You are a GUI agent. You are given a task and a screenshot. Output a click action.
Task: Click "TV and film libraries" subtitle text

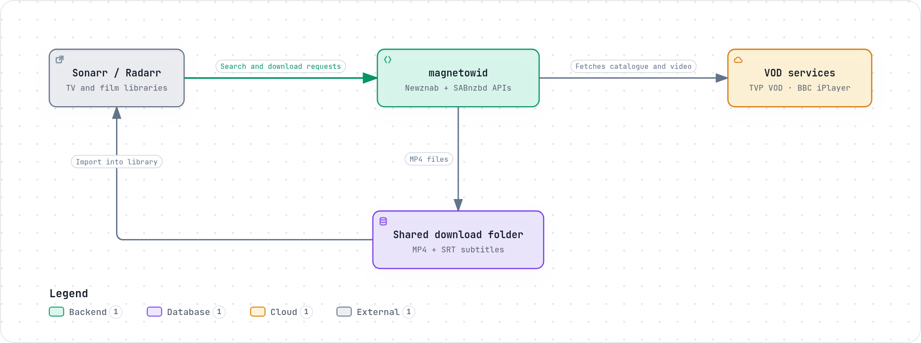[x=116, y=88]
